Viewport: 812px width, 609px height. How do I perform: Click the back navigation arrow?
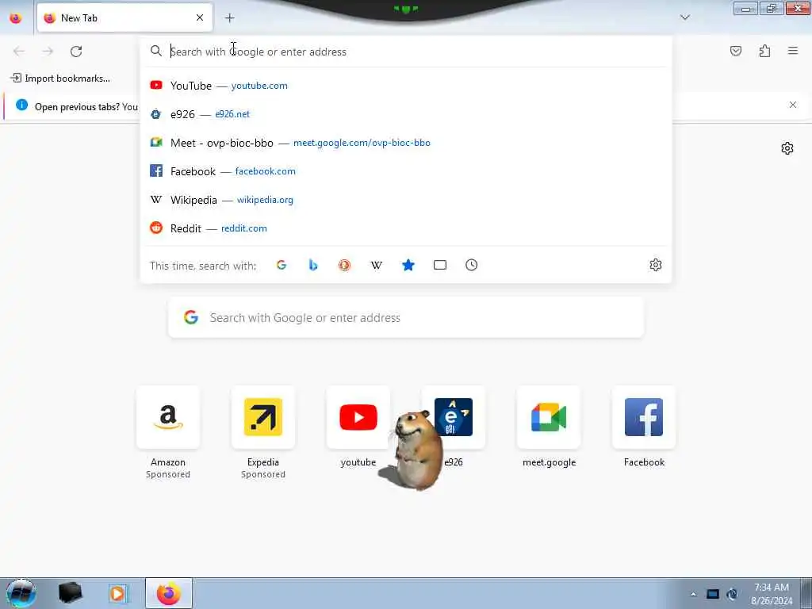(19, 51)
